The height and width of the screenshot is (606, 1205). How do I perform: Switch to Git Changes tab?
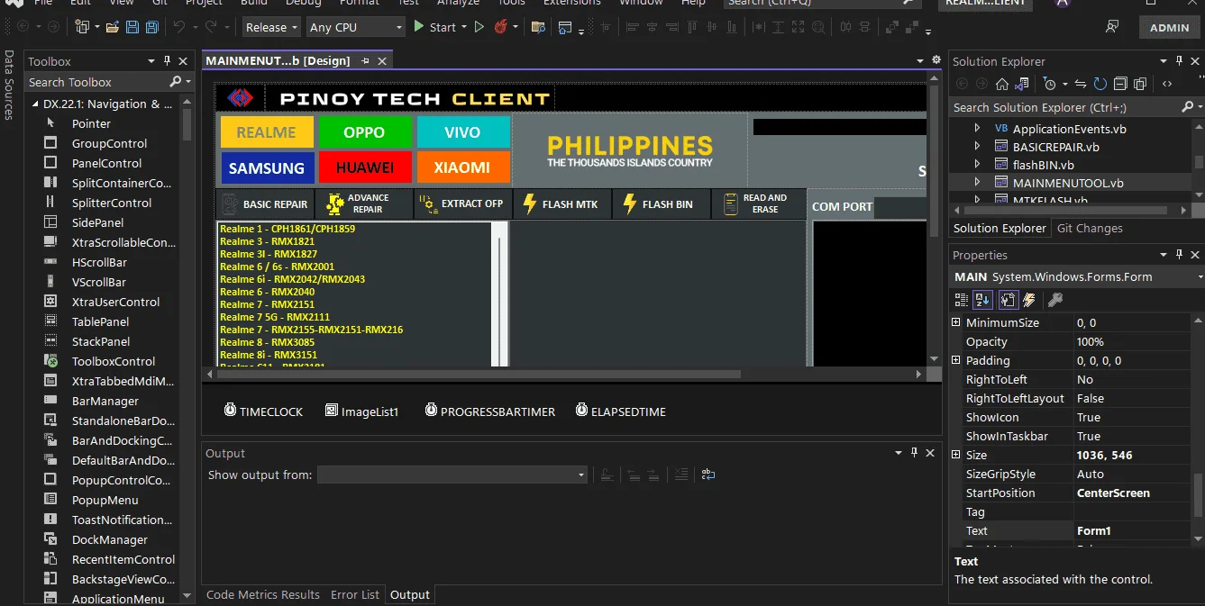click(1090, 228)
